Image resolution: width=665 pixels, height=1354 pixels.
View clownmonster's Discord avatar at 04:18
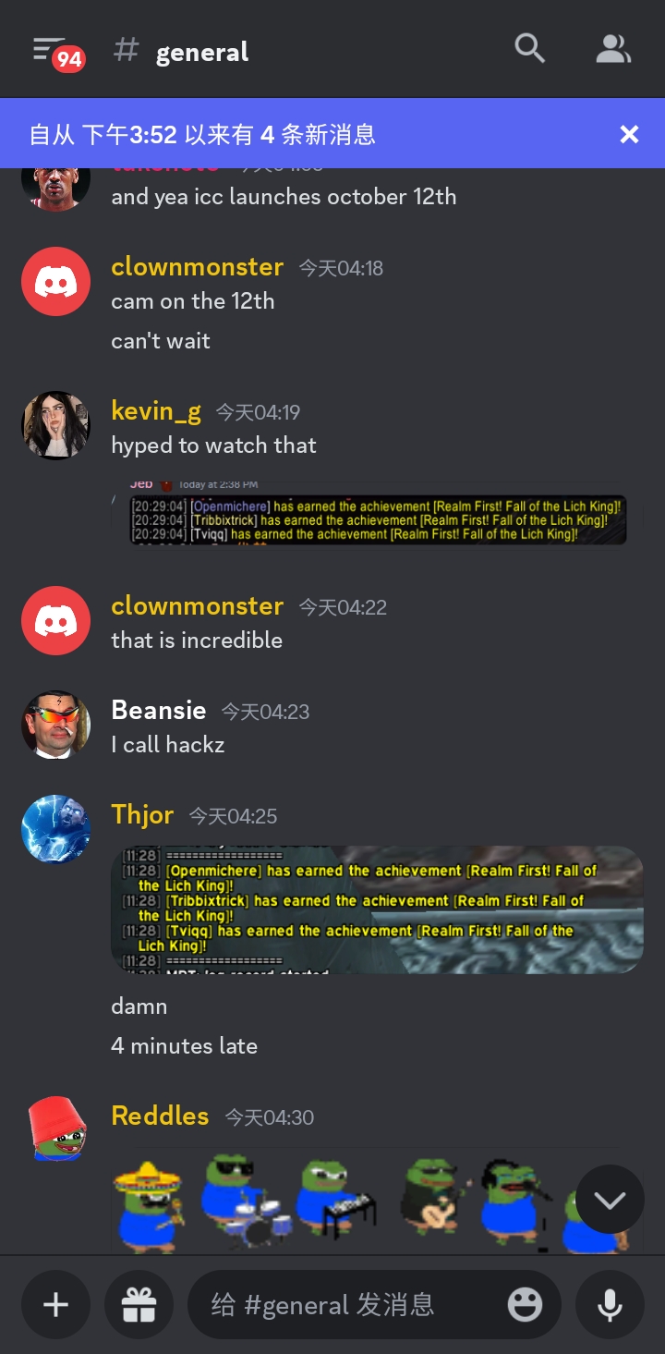click(x=56, y=282)
